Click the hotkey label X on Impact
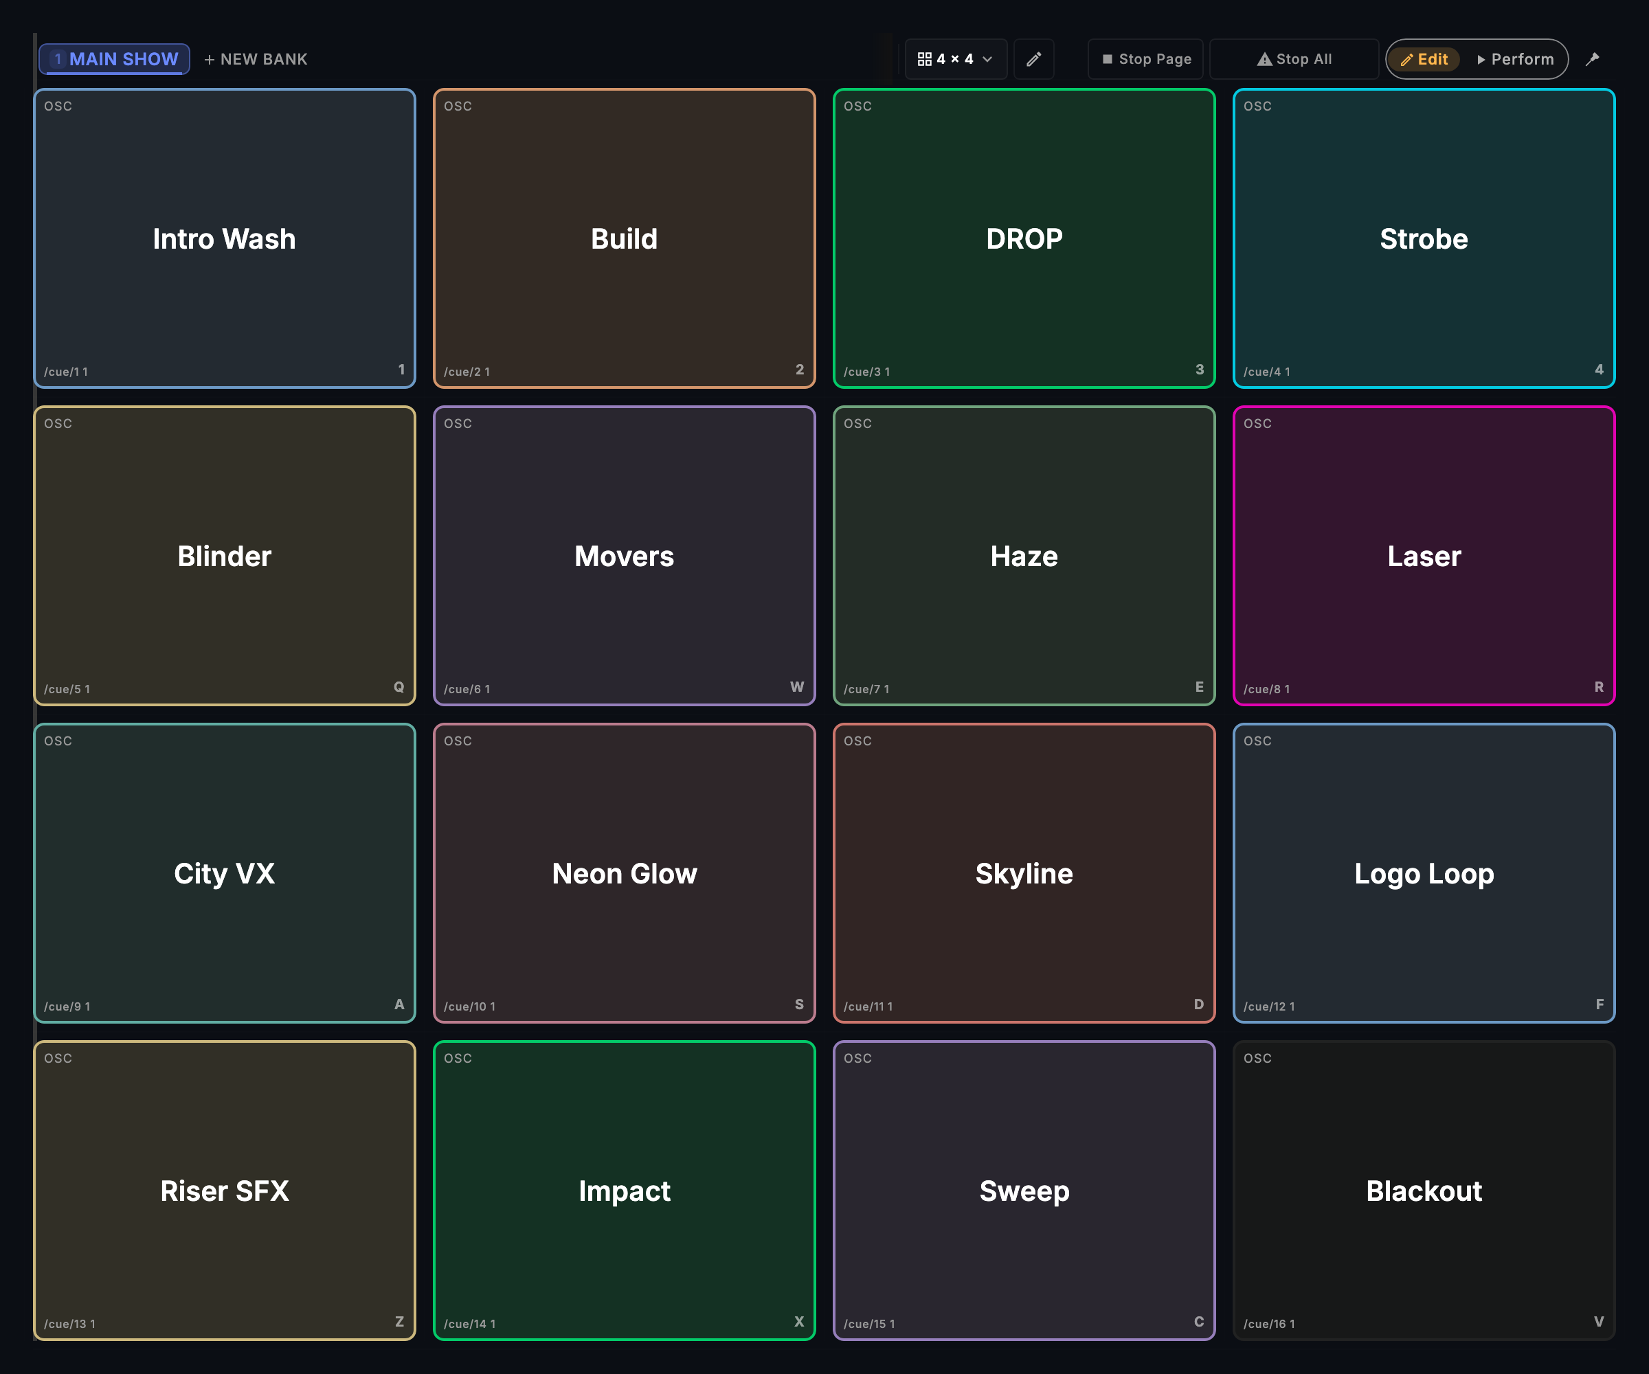Screen dimensions: 1649x1374 (x=799, y=1321)
